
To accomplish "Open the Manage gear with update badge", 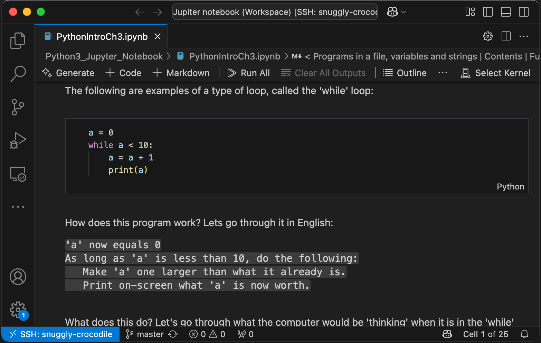I will [18, 310].
